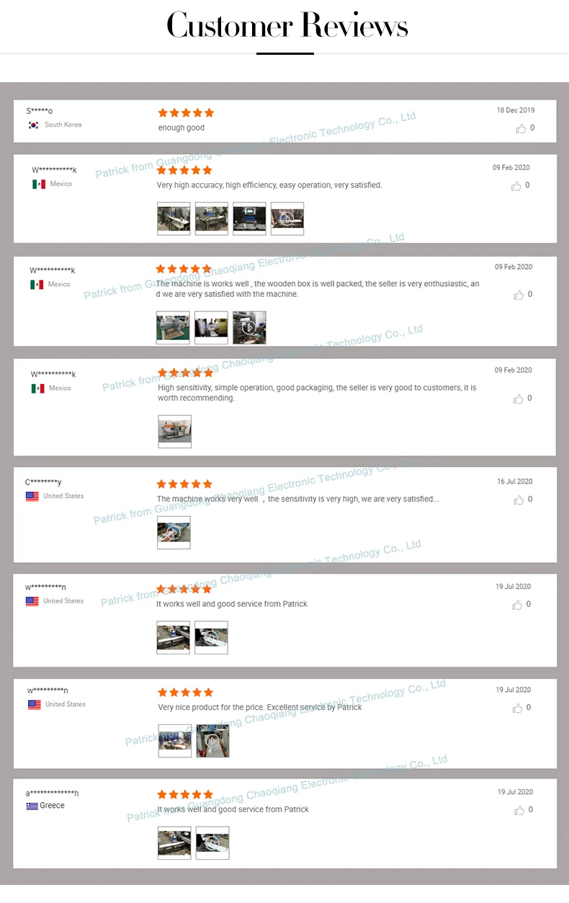This screenshot has height=903, width=569.
Task: Play video in 'sensitivity is very high' review
Action: [x=174, y=533]
